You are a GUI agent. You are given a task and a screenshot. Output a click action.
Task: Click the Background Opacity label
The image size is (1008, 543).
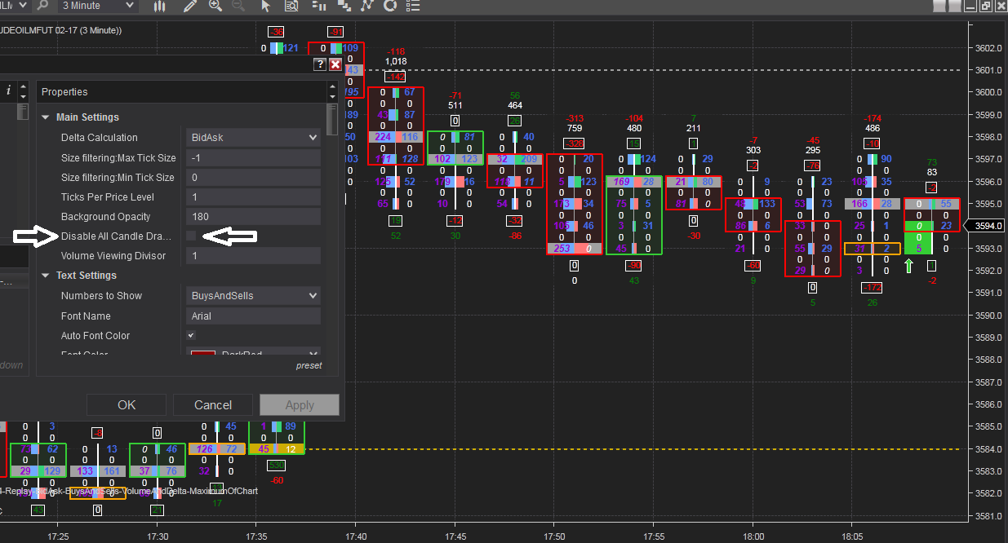tap(106, 217)
